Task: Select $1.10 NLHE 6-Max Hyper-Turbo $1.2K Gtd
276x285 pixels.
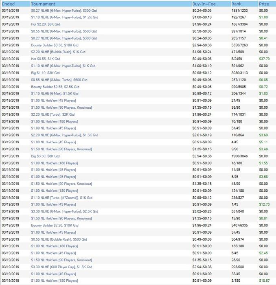Action: (64, 18)
